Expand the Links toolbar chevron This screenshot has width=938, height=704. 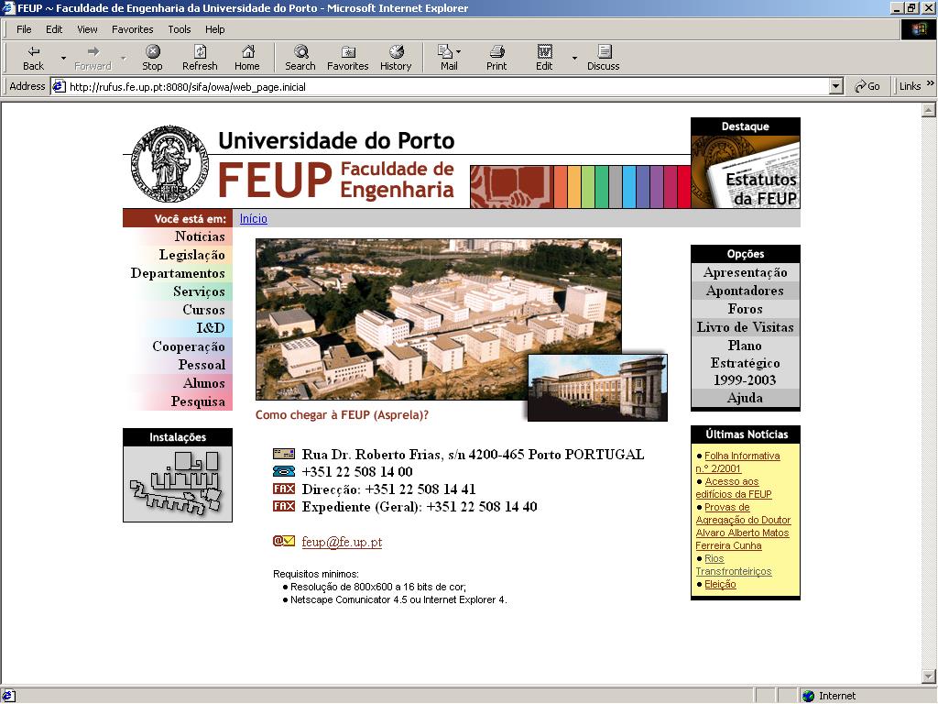[x=931, y=83]
